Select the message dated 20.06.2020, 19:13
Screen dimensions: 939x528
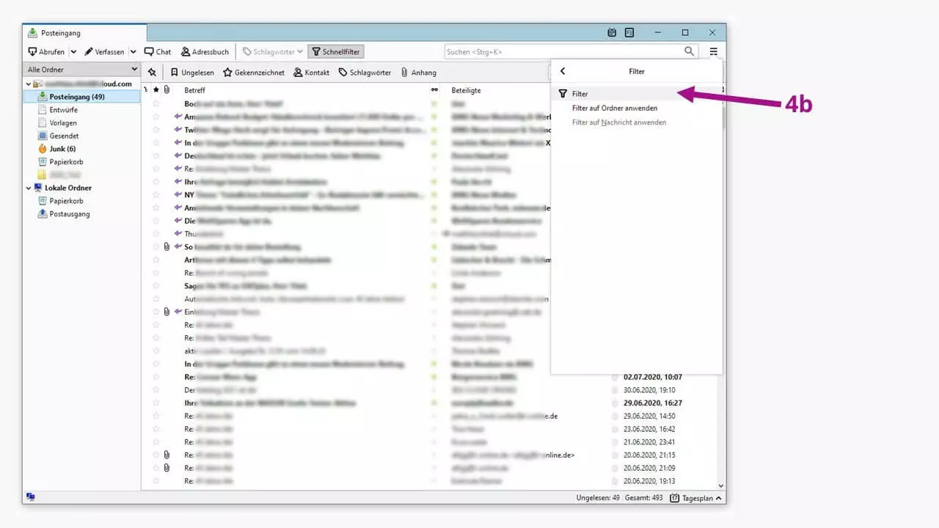[x=429, y=481]
